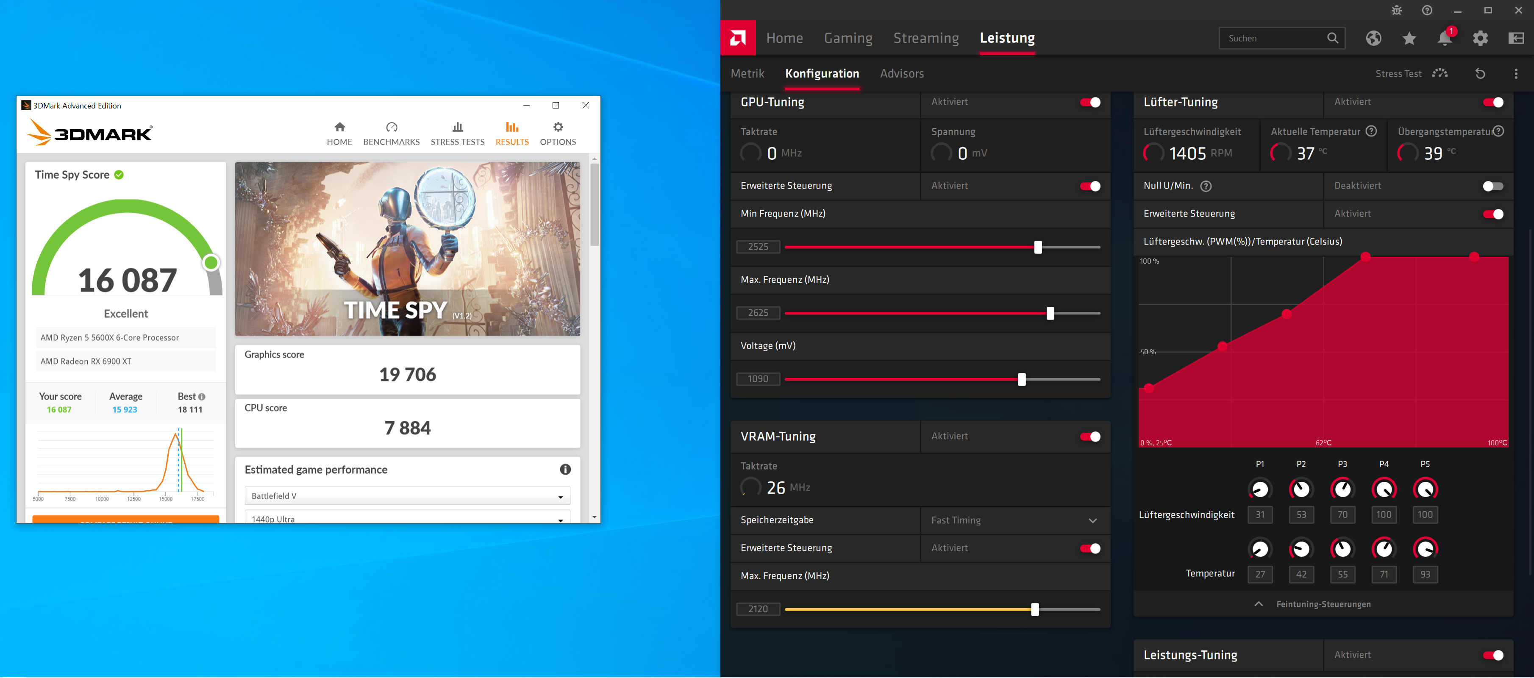Click the estimated game performance info icon
The height and width of the screenshot is (678, 1534).
point(565,469)
